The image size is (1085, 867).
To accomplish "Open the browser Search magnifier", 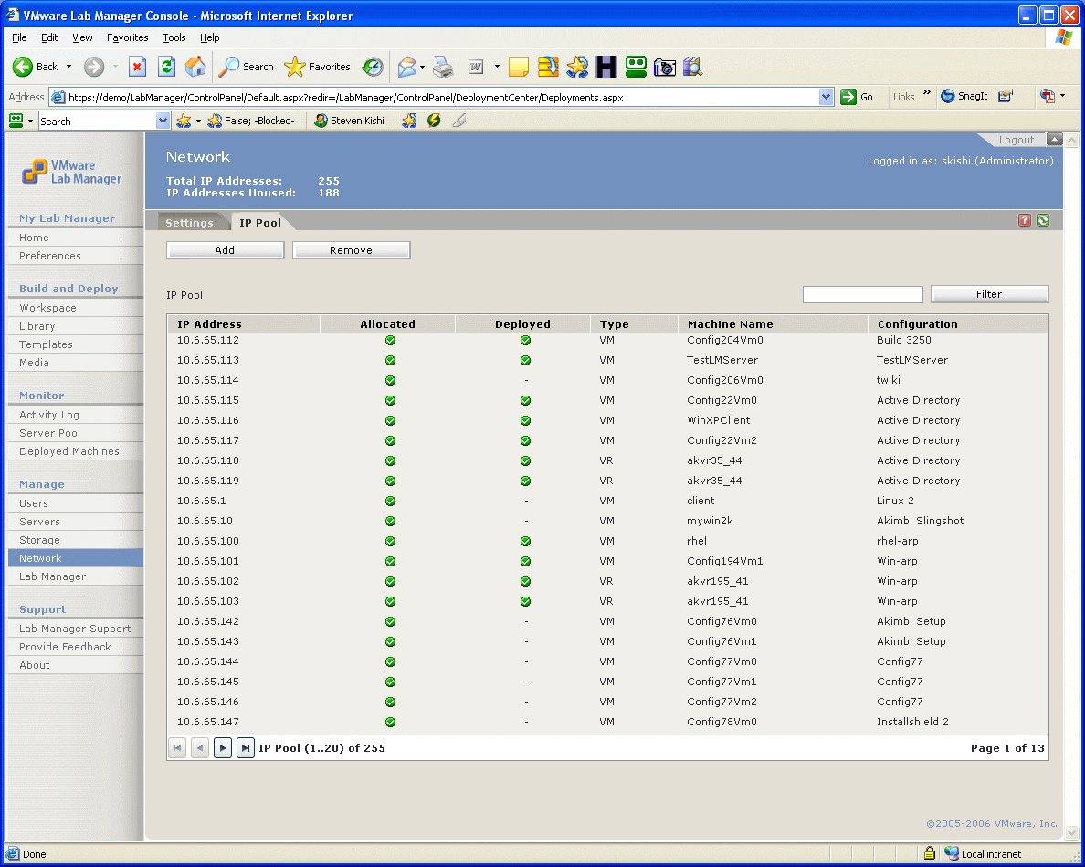I will tap(228, 67).
